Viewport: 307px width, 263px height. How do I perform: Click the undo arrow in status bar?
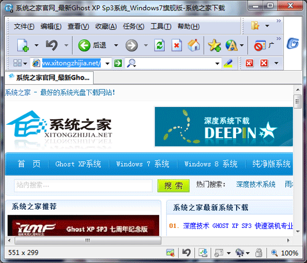(x=186, y=253)
